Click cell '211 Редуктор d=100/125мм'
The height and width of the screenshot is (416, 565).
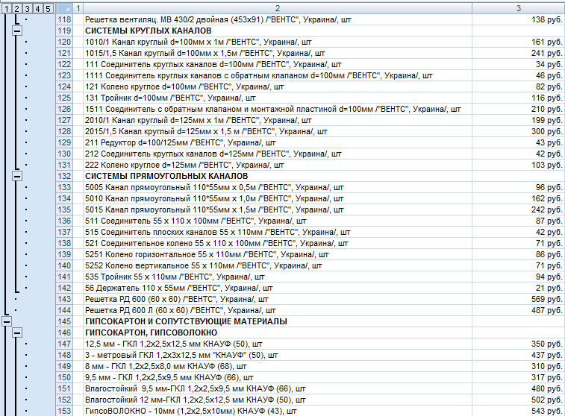click(x=278, y=142)
